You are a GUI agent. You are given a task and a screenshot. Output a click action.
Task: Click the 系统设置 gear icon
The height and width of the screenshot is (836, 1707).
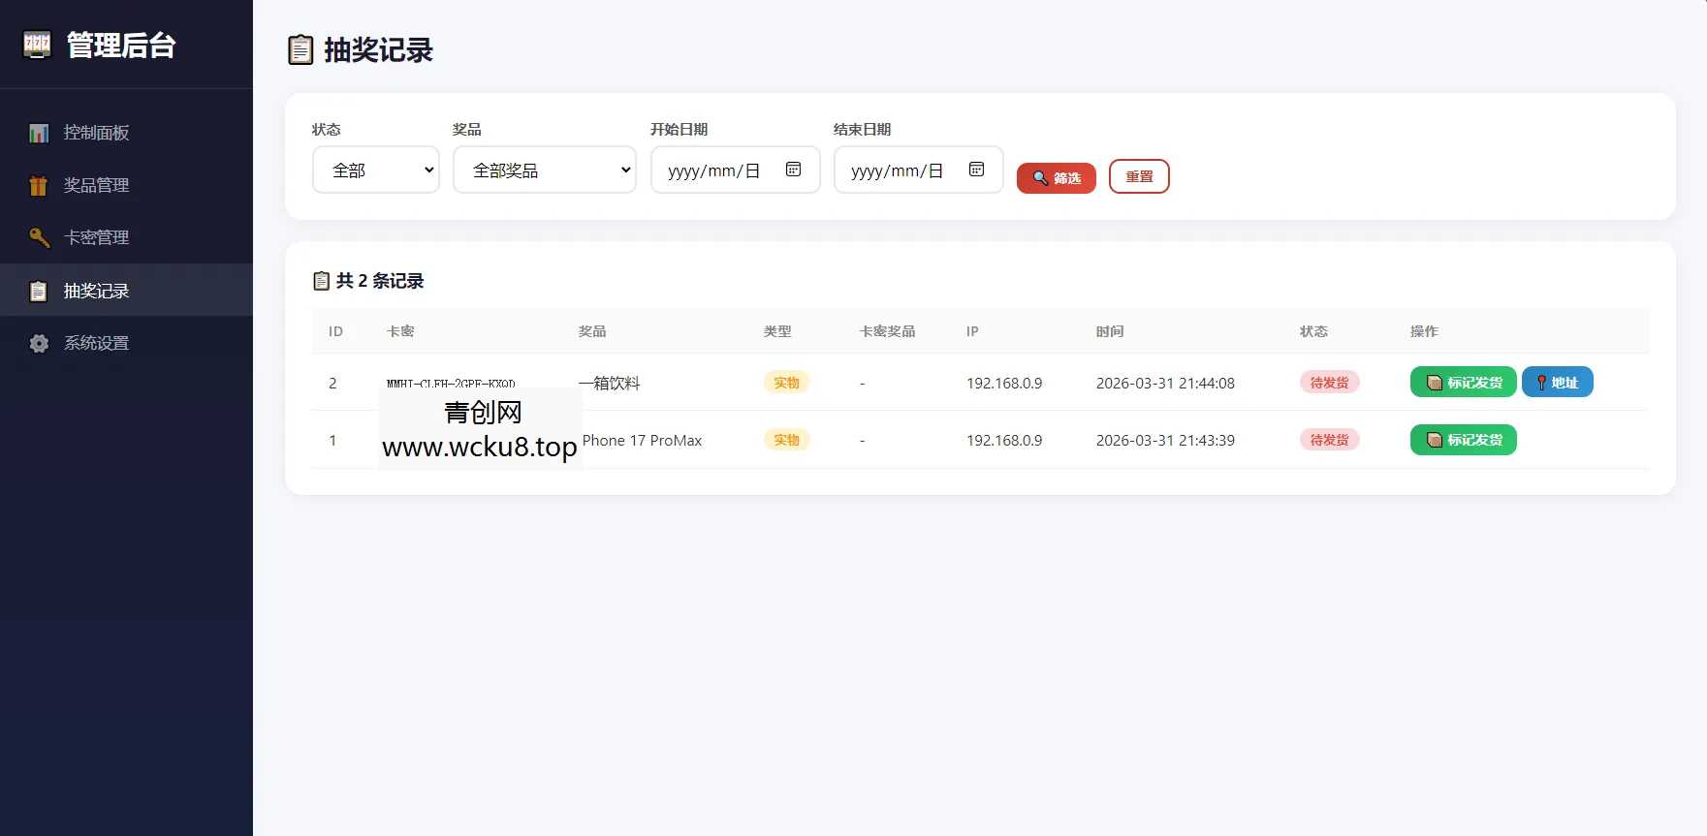coord(39,343)
